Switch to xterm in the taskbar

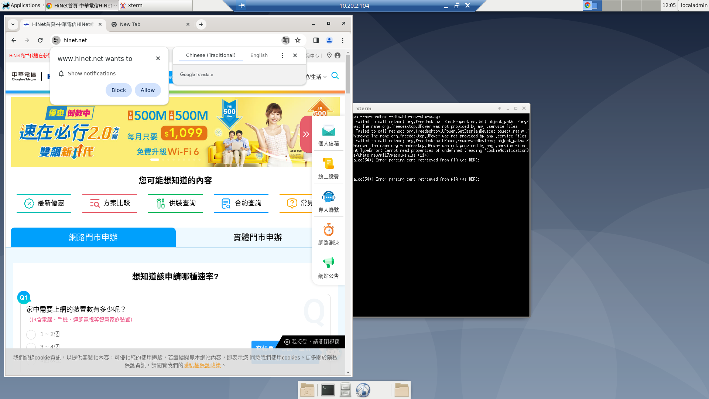155,6
